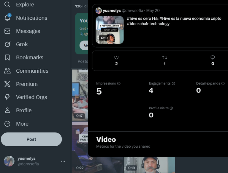Click the Premium X logo icon

(x=7, y=84)
